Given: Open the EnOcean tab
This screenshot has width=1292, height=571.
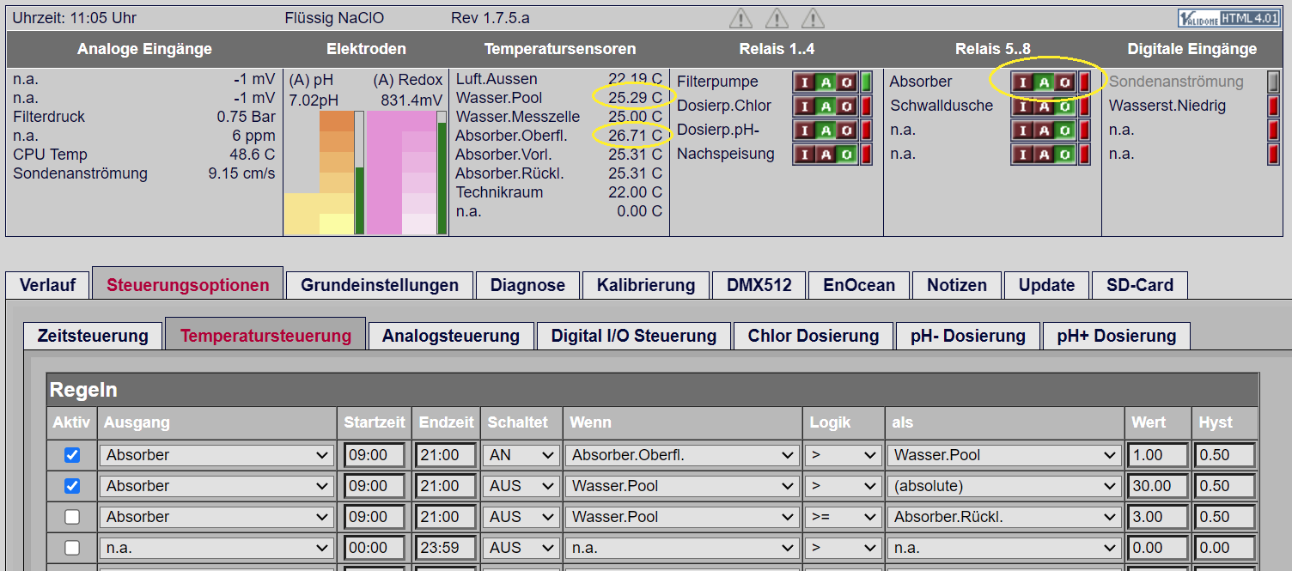Looking at the screenshot, I should 859,285.
